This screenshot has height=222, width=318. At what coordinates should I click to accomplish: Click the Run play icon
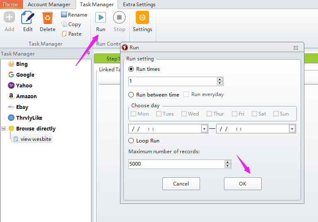(x=101, y=18)
